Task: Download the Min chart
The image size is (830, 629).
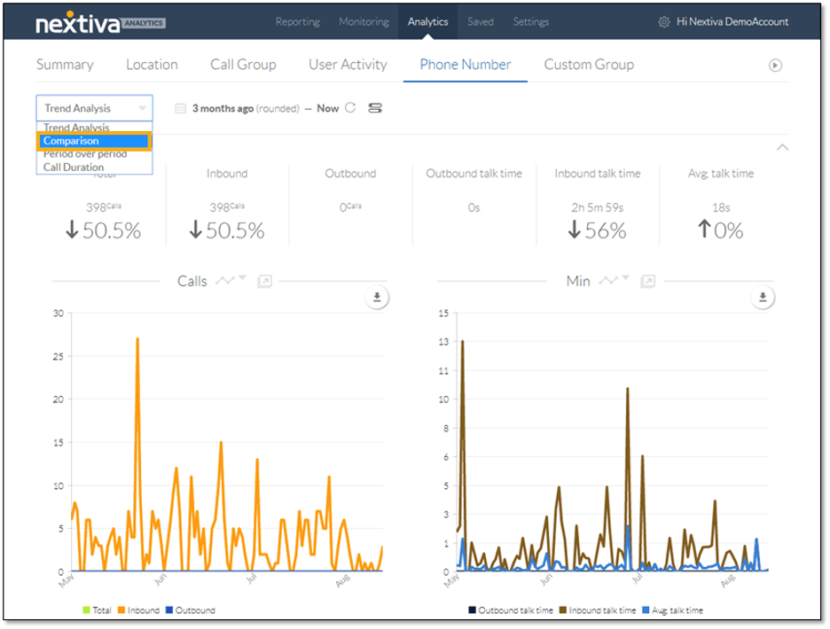Action: (762, 298)
